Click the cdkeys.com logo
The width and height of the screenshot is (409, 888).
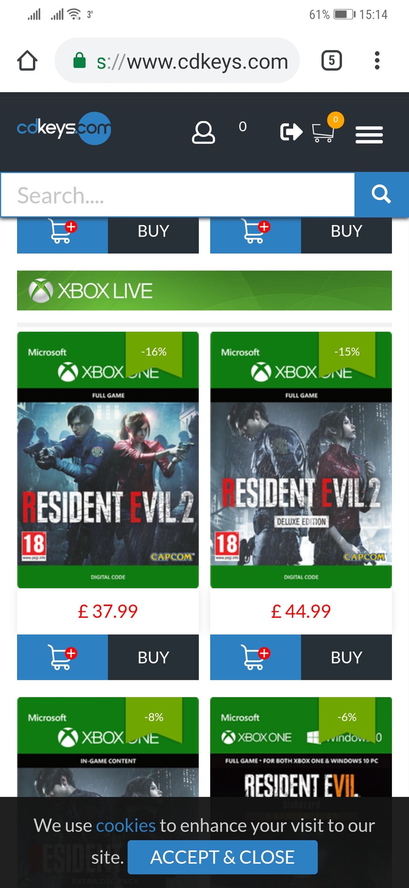(64, 129)
